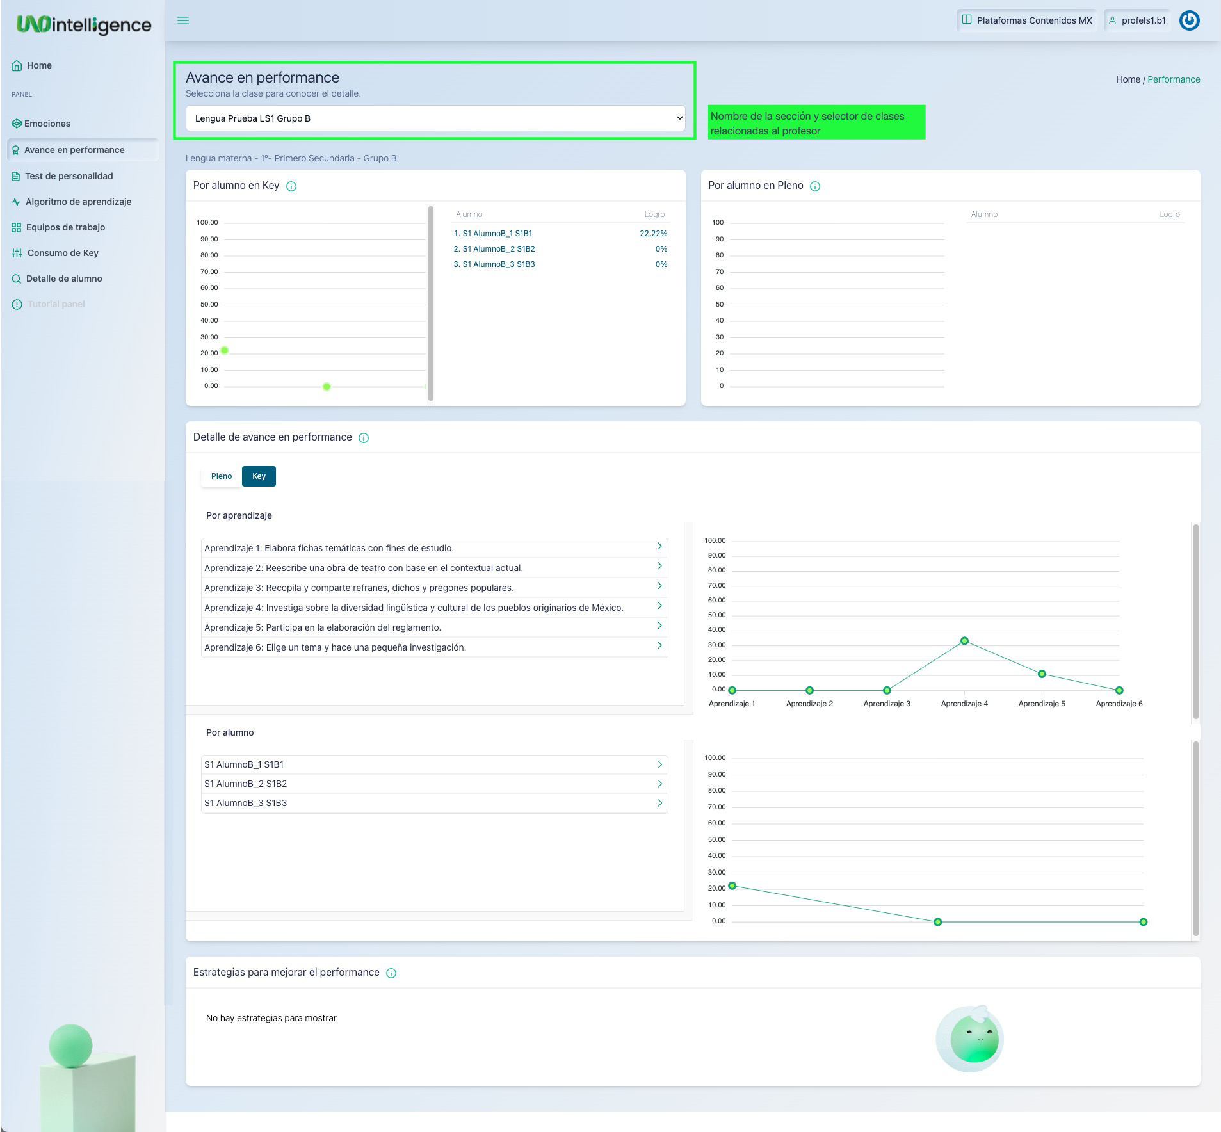Go to Test de personalidad
This screenshot has height=1132, width=1221.
(x=69, y=176)
